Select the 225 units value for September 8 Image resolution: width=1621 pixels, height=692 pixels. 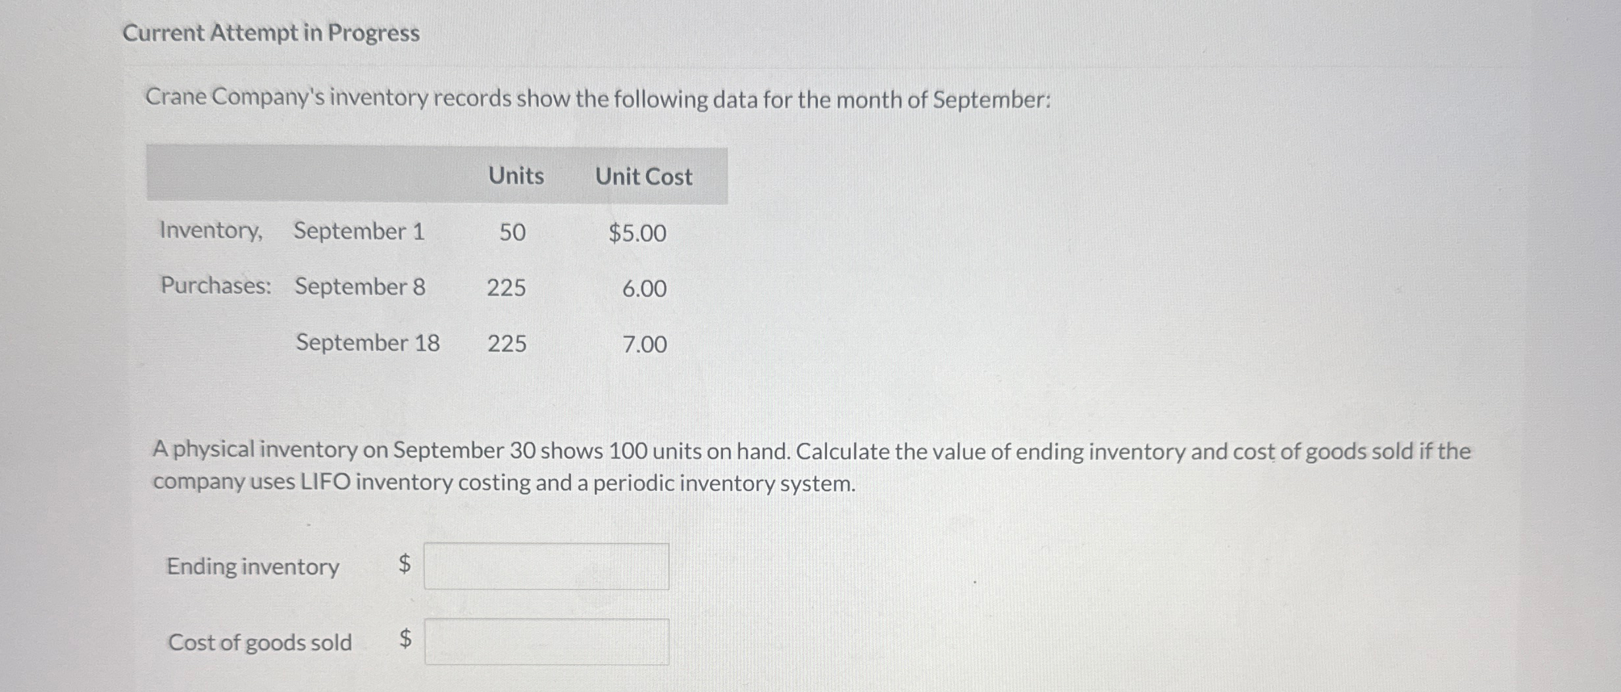(506, 287)
